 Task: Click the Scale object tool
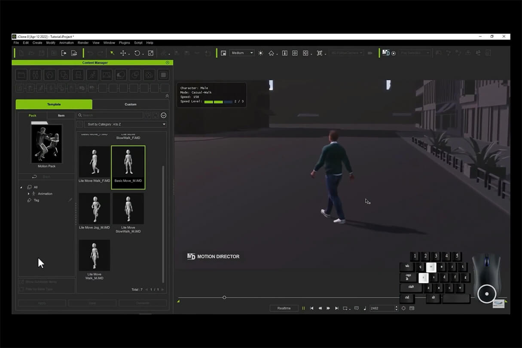tap(151, 53)
